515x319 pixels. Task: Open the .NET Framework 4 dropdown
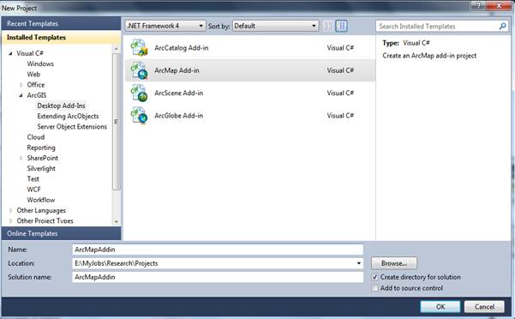pos(165,26)
